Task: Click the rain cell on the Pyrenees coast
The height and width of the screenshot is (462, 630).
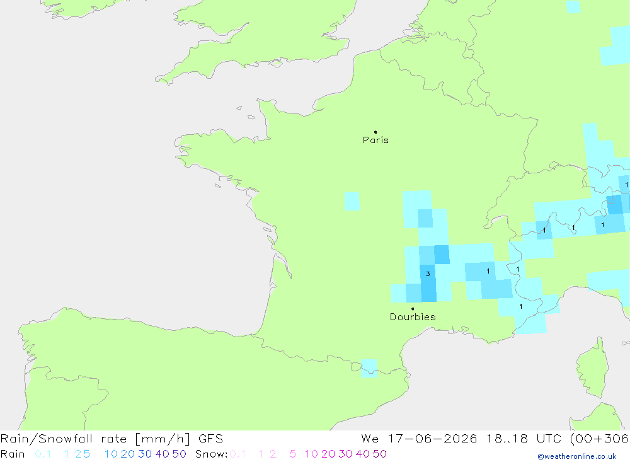Action: (369, 368)
